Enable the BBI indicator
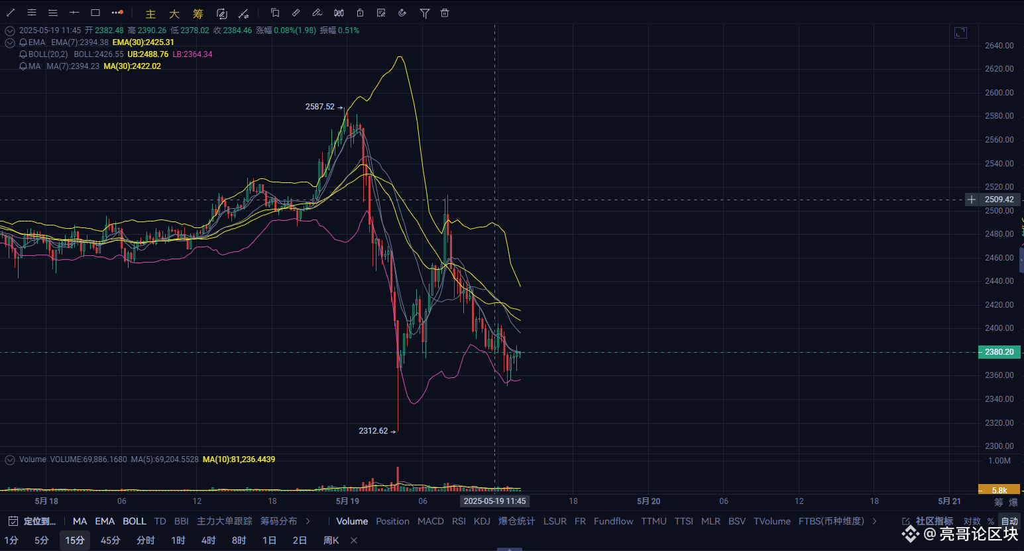This screenshot has height=551, width=1024. click(x=182, y=521)
